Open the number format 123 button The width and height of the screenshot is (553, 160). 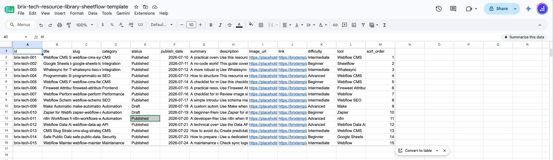(140, 25)
